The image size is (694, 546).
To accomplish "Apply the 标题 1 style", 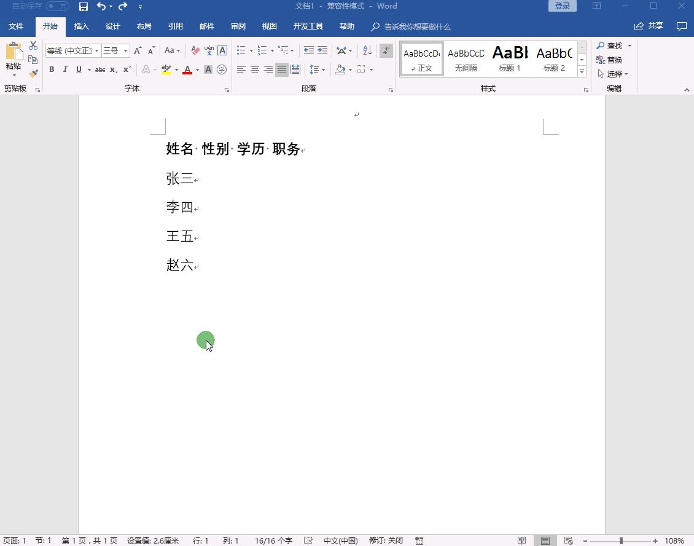I will click(x=510, y=58).
